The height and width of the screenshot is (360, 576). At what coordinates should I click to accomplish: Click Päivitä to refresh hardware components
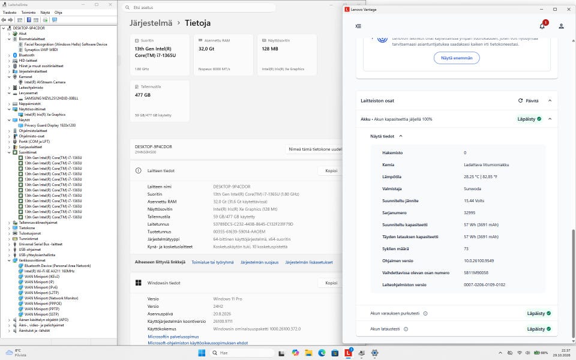(x=528, y=101)
